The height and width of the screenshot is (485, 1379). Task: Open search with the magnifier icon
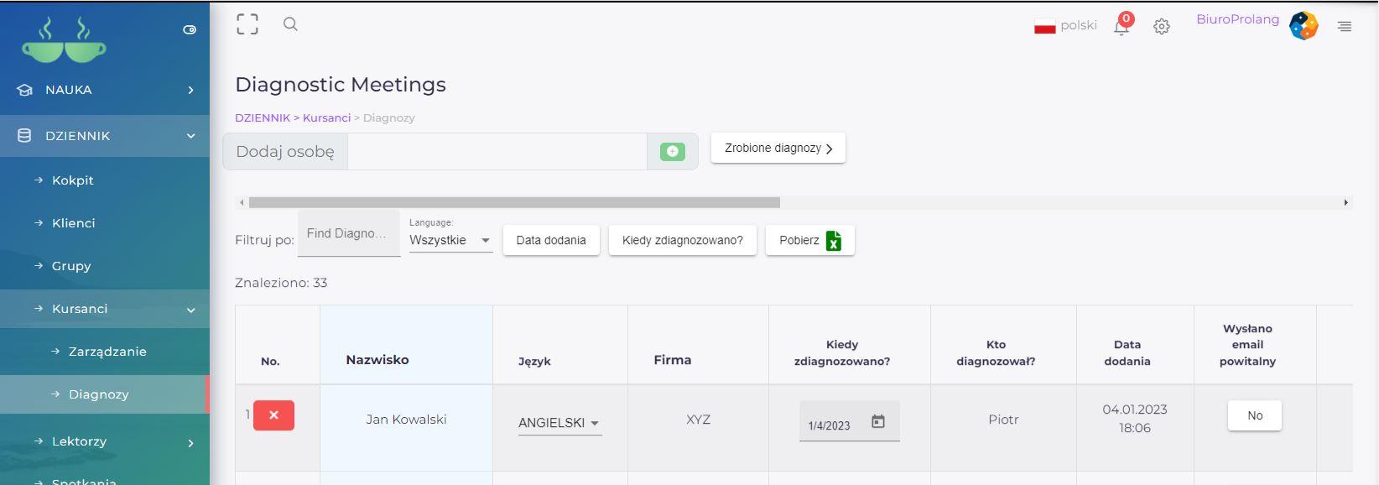pos(290,24)
